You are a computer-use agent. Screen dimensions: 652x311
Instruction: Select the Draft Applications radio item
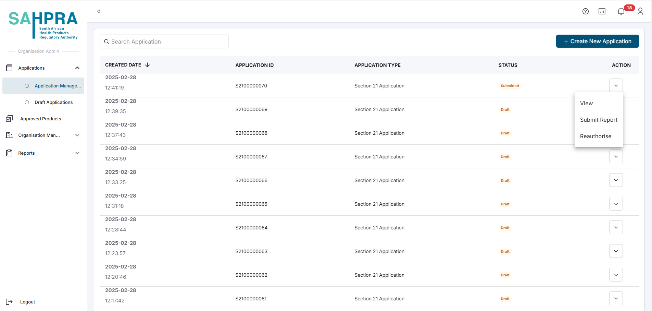[x=27, y=102]
